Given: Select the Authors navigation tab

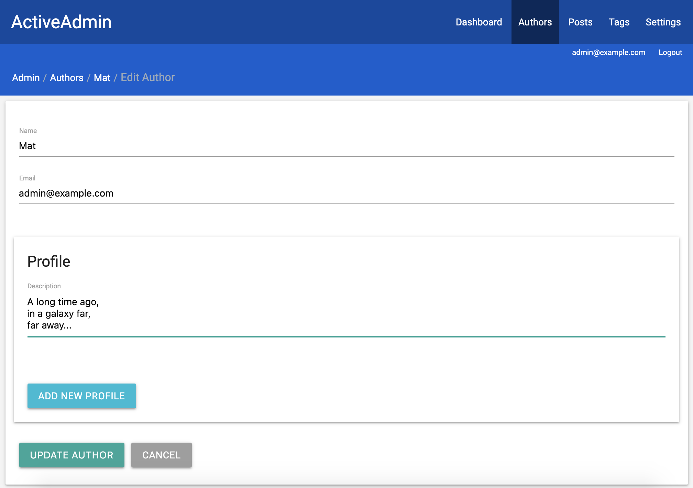Looking at the screenshot, I should pos(535,22).
